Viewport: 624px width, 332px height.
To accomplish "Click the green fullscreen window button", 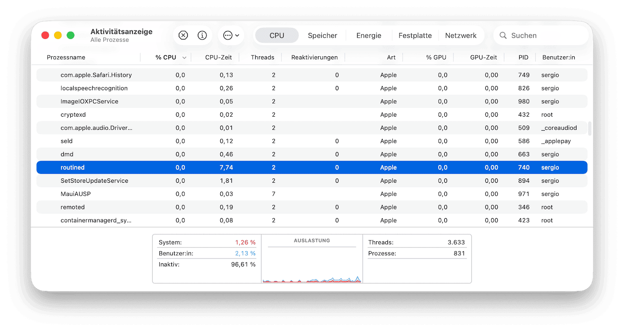I will point(70,35).
